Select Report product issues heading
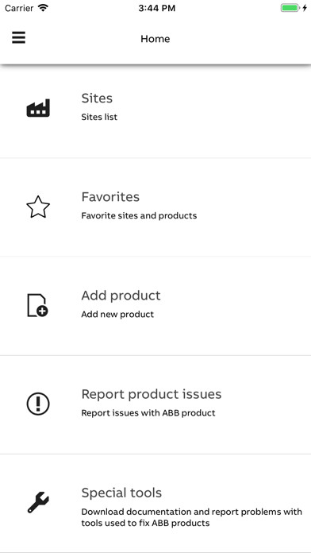 point(152,394)
